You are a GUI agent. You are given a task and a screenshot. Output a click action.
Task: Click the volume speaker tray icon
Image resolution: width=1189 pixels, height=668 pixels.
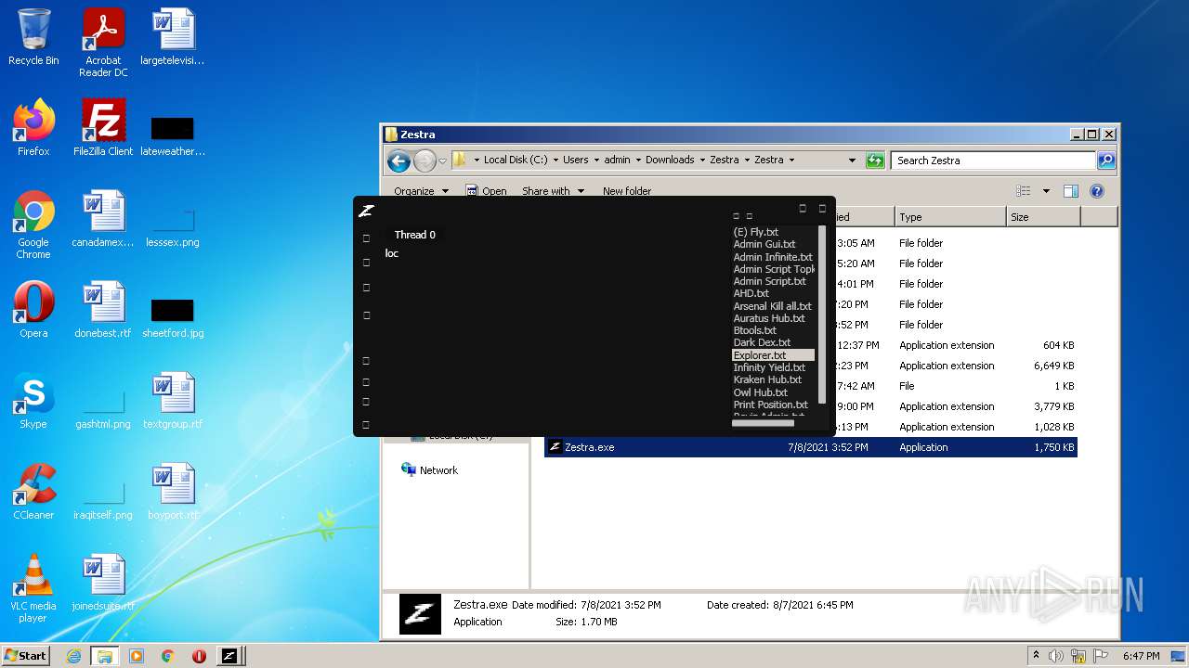pos(1055,656)
